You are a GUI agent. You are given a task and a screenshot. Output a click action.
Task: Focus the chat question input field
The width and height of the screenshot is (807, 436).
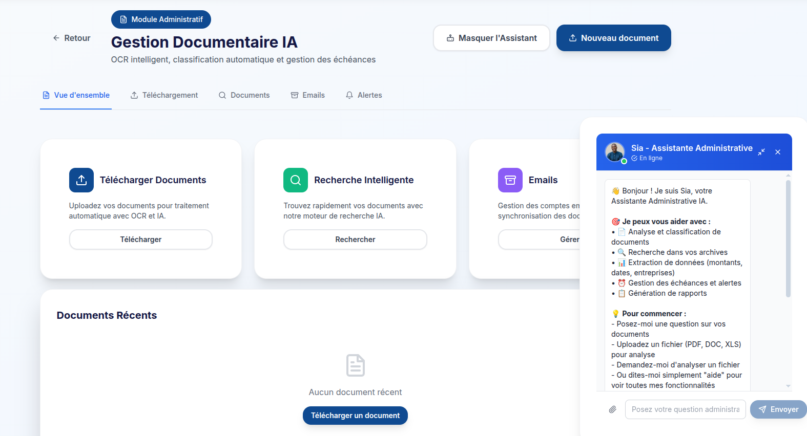point(685,409)
